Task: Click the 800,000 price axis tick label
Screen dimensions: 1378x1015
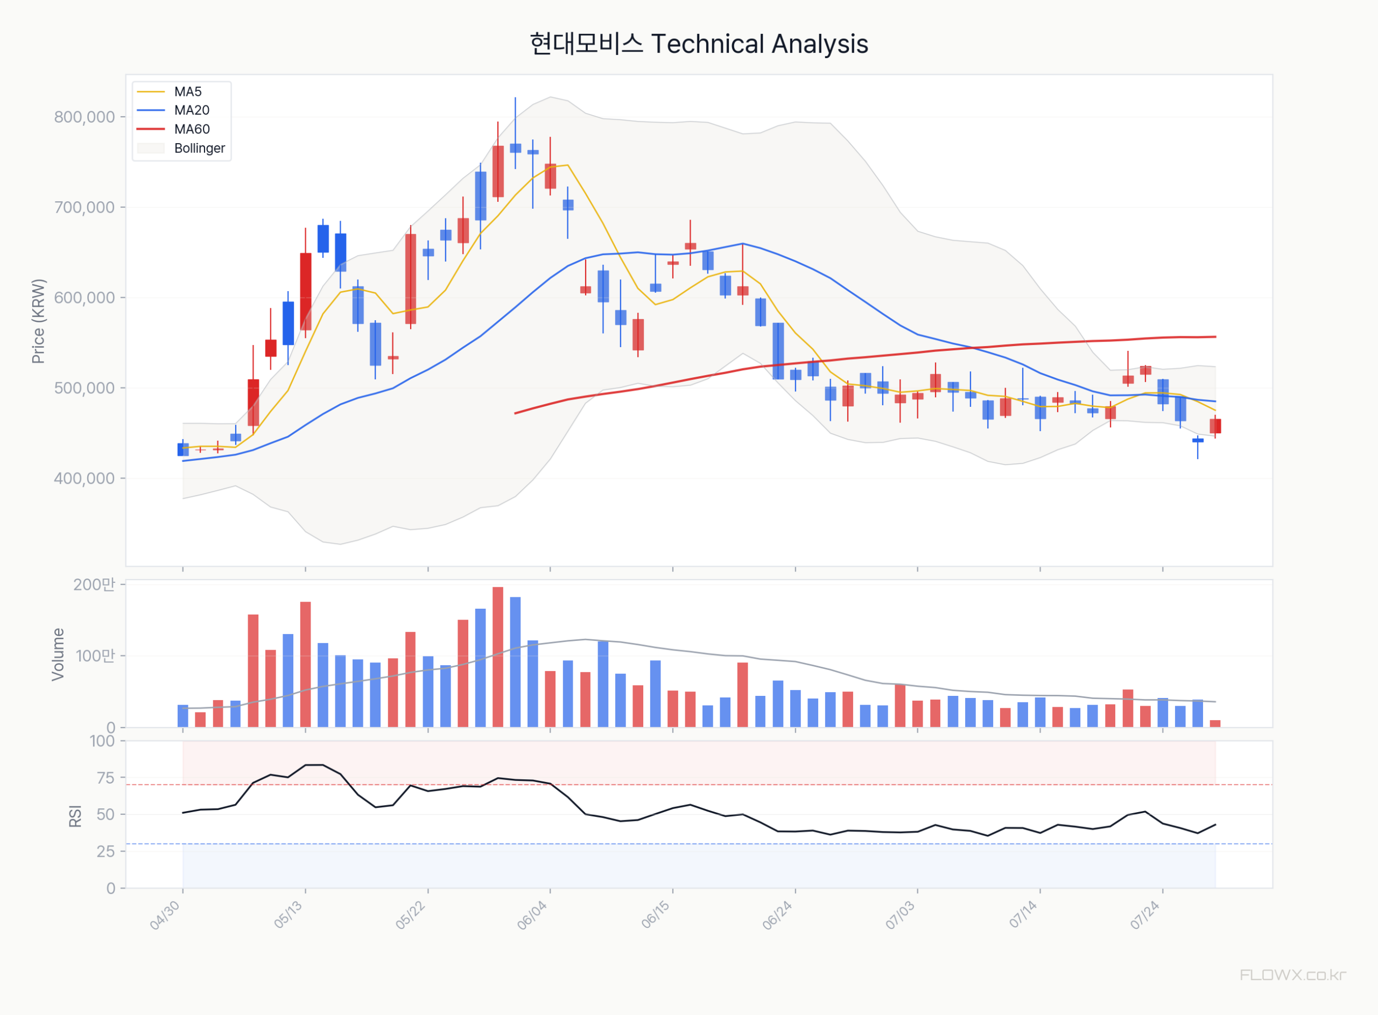Action: tap(84, 117)
